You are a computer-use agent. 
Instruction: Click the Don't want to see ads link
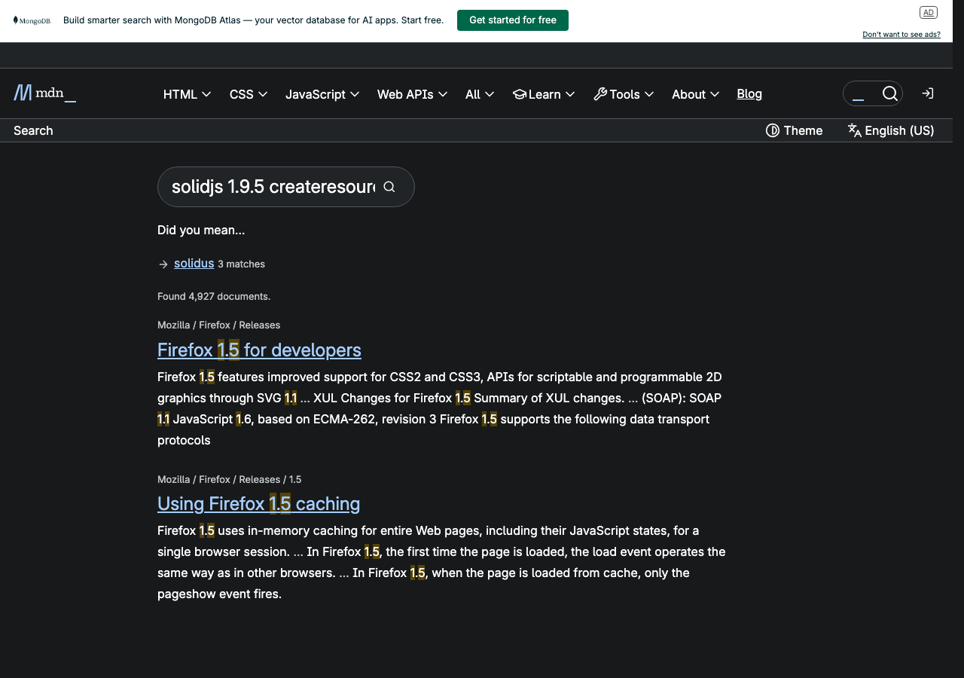pyautogui.click(x=901, y=34)
